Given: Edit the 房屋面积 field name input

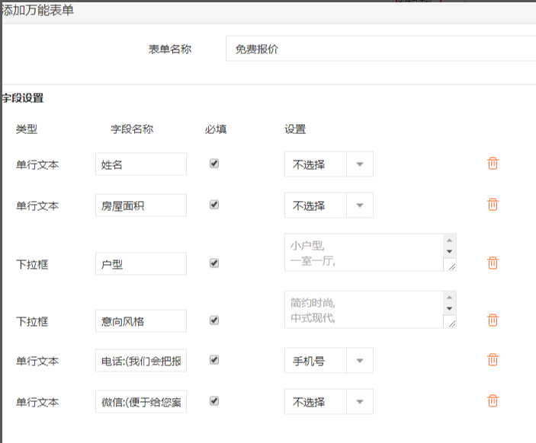Looking at the screenshot, I should point(141,205).
